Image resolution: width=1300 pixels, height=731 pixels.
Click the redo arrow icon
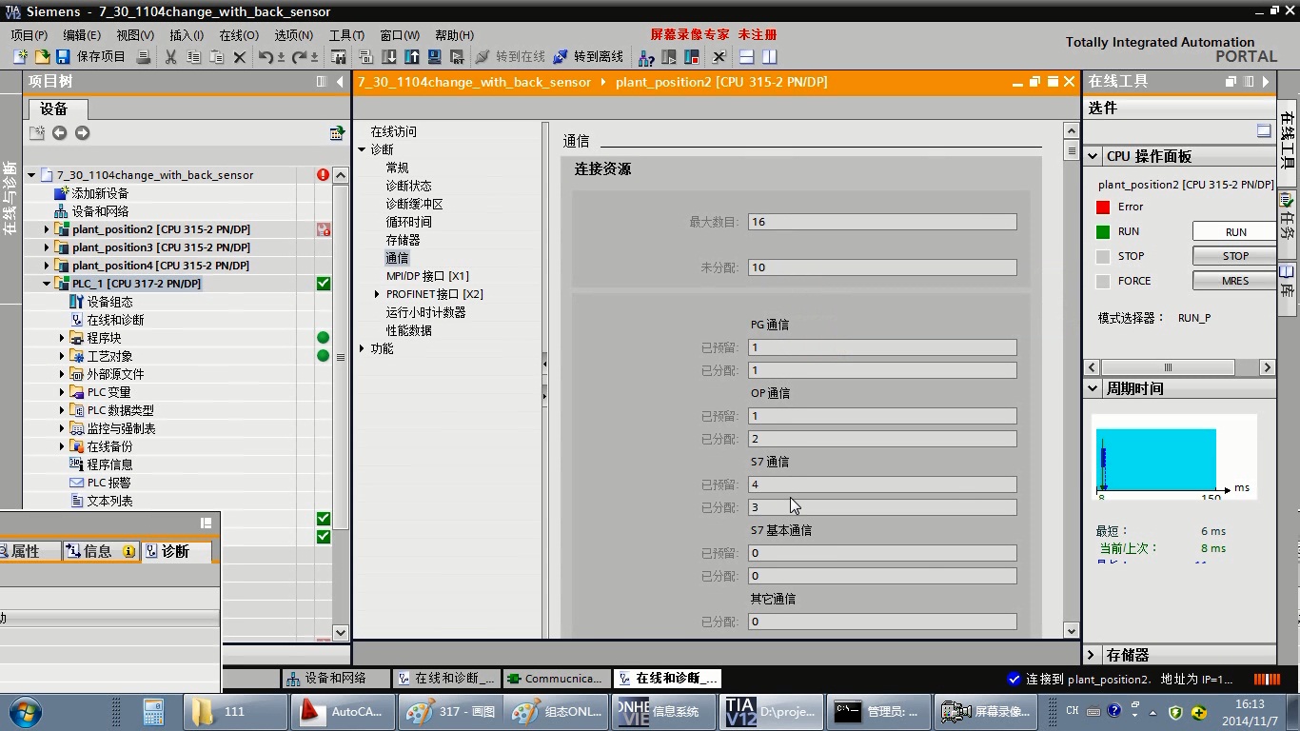300,57
